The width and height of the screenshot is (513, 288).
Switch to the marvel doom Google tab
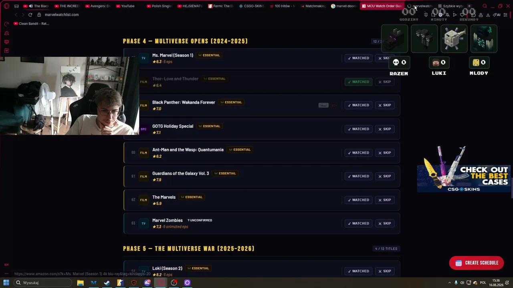pos(344,6)
